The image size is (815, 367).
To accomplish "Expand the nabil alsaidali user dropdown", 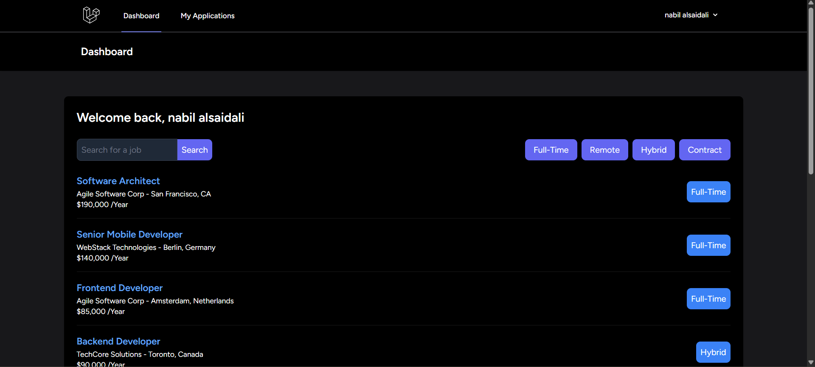I will pos(686,15).
